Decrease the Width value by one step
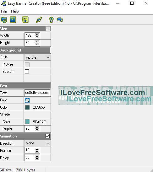 (37, 37)
